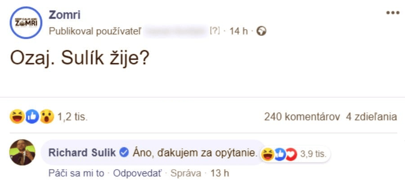Viewport: 405px width, 185px height.
Task: Click the [?] help marker beside publisher
Action: point(215,31)
